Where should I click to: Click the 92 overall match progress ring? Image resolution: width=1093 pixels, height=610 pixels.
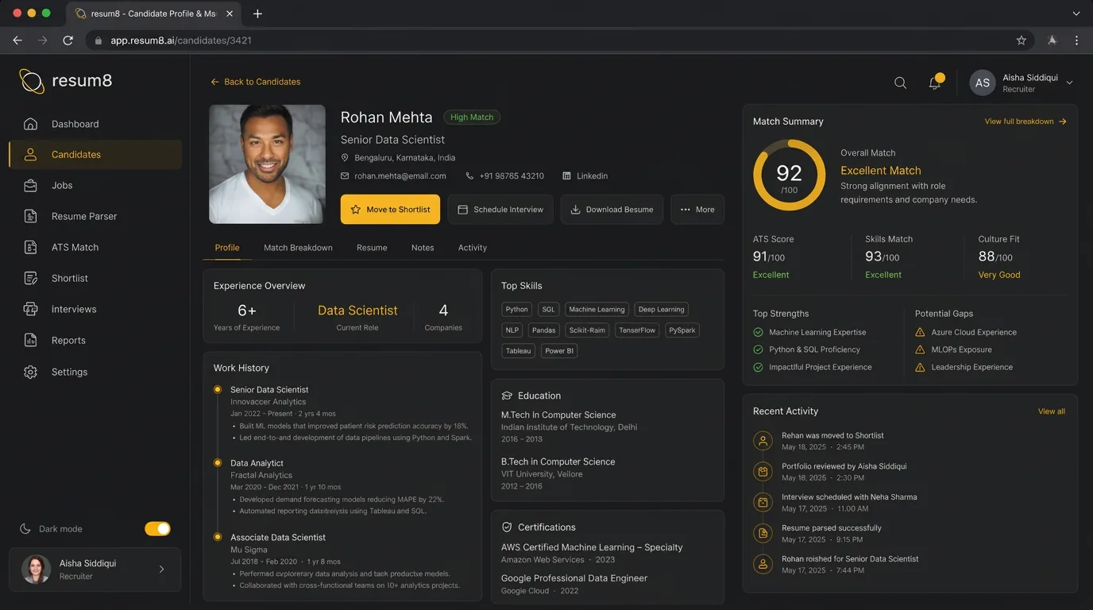pos(789,176)
